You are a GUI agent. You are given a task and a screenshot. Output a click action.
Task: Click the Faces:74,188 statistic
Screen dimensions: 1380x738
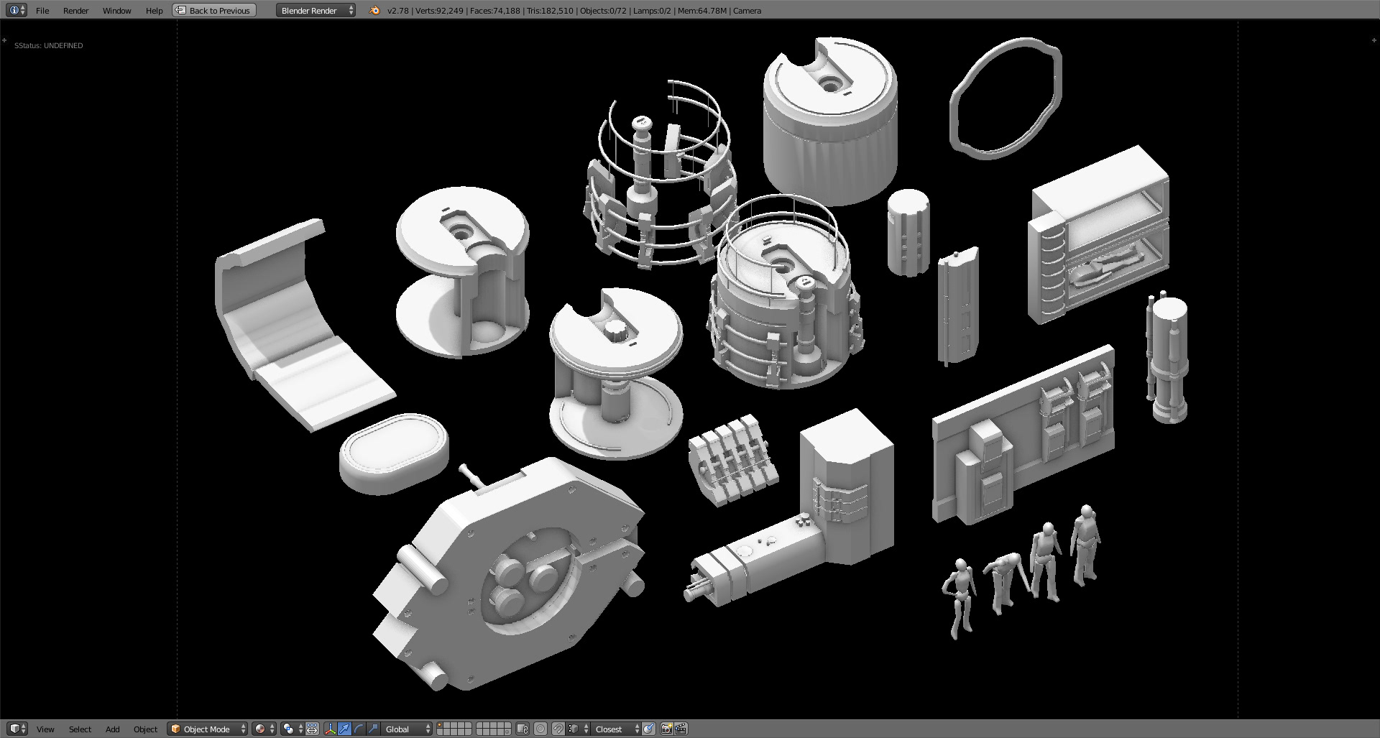click(x=494, y=11)
